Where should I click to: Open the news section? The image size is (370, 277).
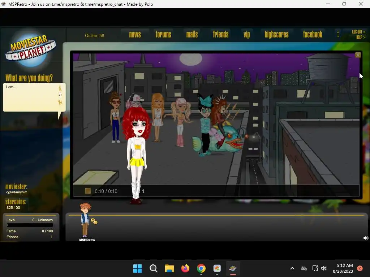point(135,35)
